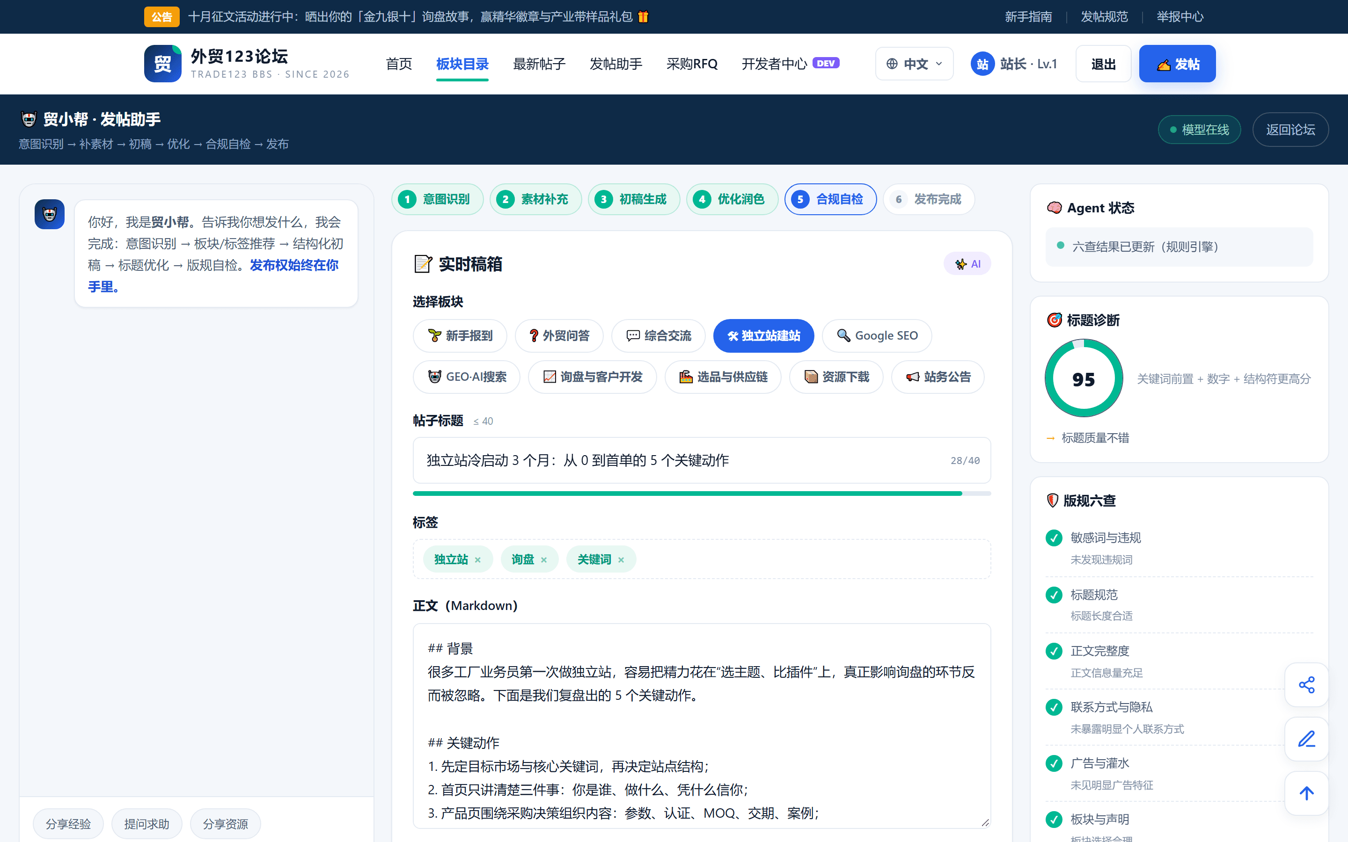This screenshot has width=1348, height=842.
Task: Click the 分享经验 quick prompt
Action: 68,824
